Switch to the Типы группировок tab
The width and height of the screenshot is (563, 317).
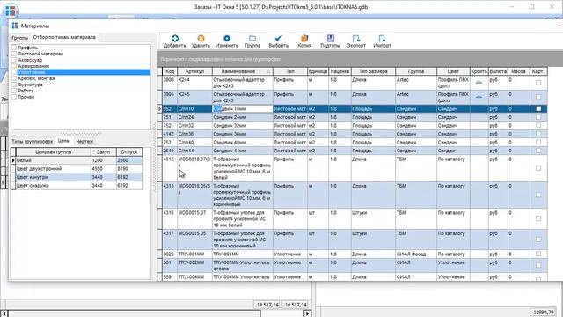coord(33,141)
